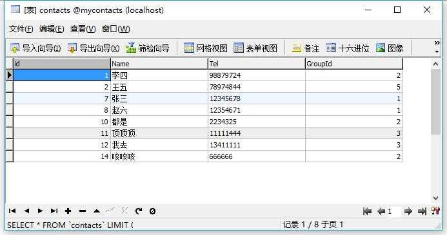Image resolution: width=447 pixels, height=235 pixels.
Task: Maximize the contacts table window
Action: tap(397, 10)
